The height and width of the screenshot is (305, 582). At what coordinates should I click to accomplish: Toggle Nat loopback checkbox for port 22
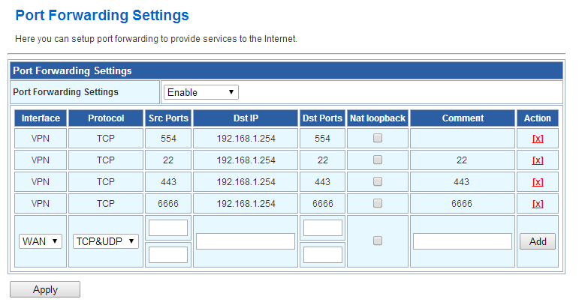(x=378, y=160)
